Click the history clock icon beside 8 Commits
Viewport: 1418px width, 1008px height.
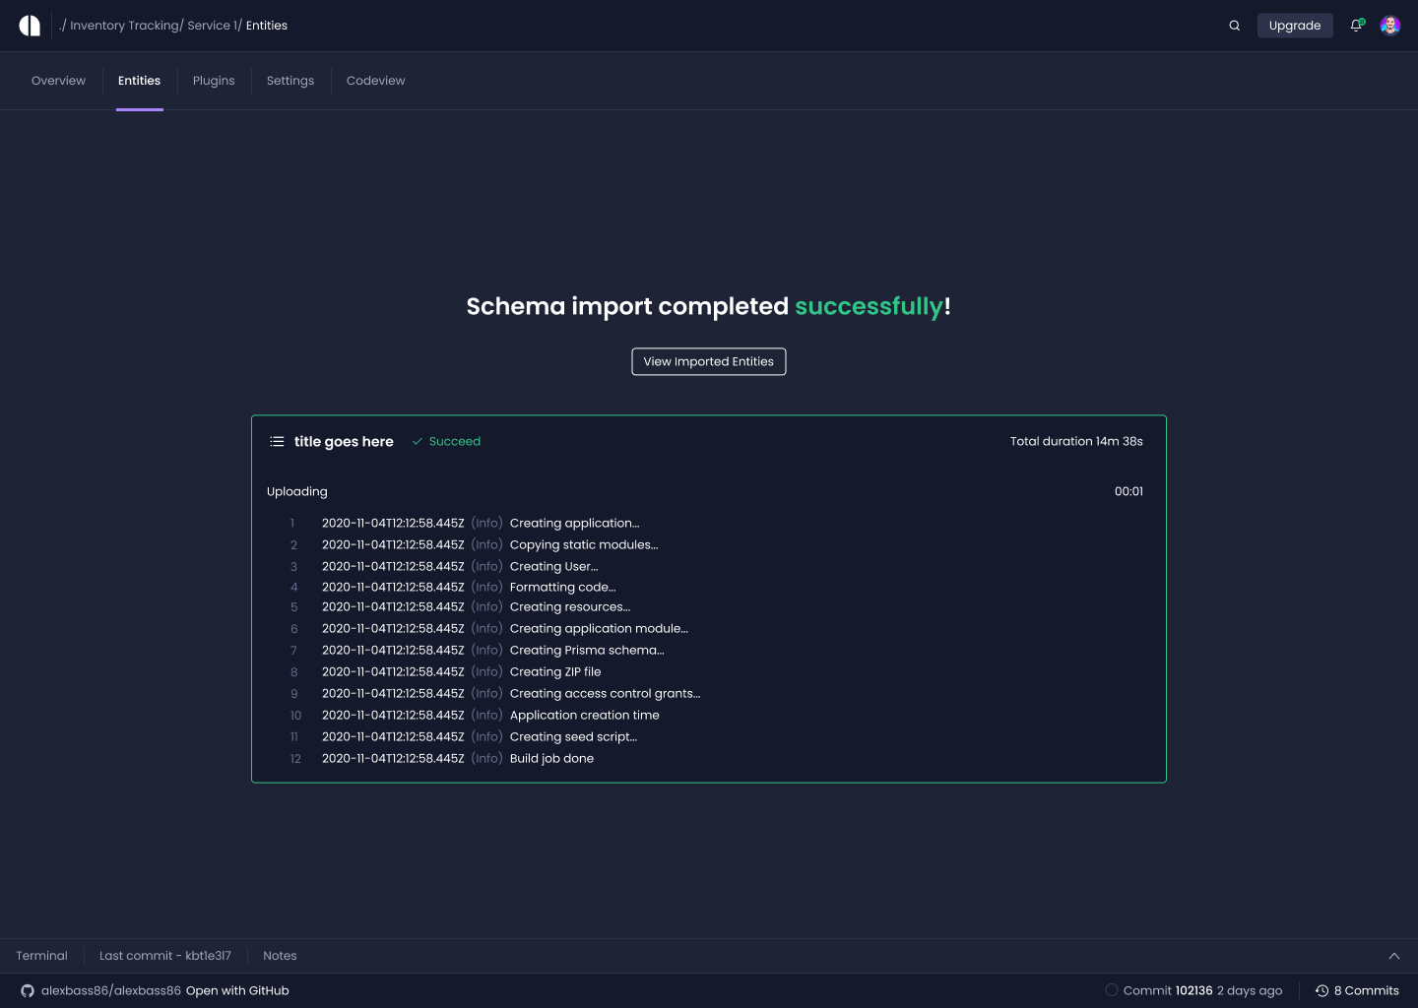[1322, 990]
